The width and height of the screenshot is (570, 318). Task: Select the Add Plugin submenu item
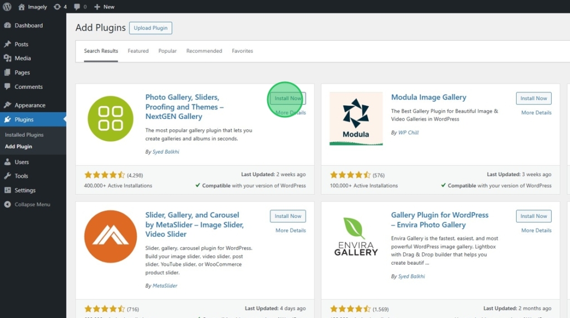pyautogui.click(x=18, y=146)
